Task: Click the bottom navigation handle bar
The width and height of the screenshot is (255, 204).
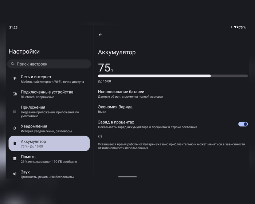Action: [x=127, y=177]
